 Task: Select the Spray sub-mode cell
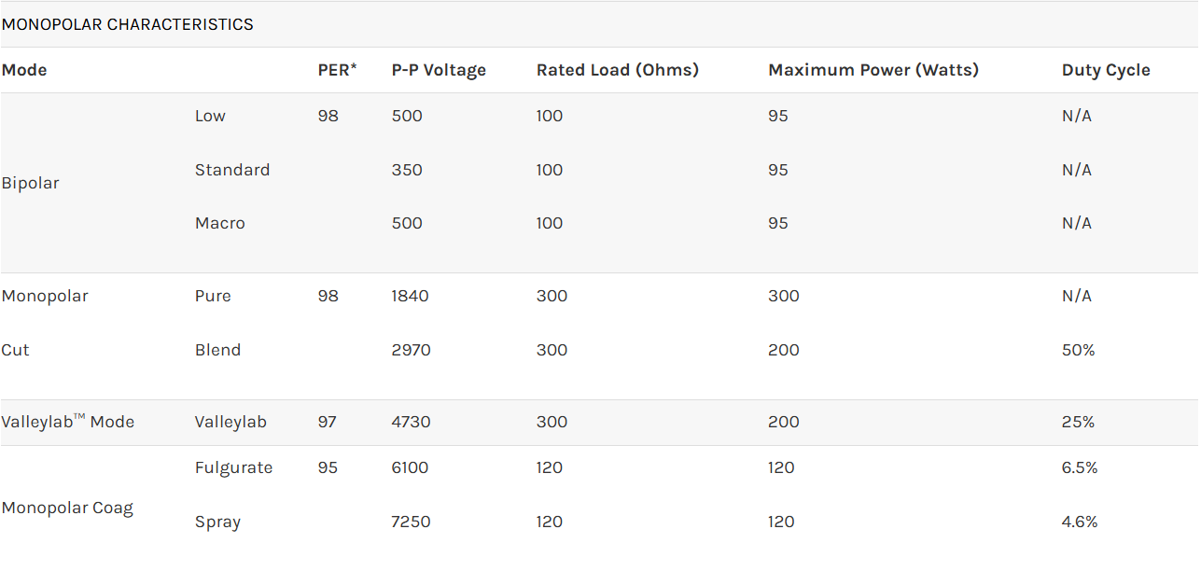pyautogui.click(x=217, y=522)
